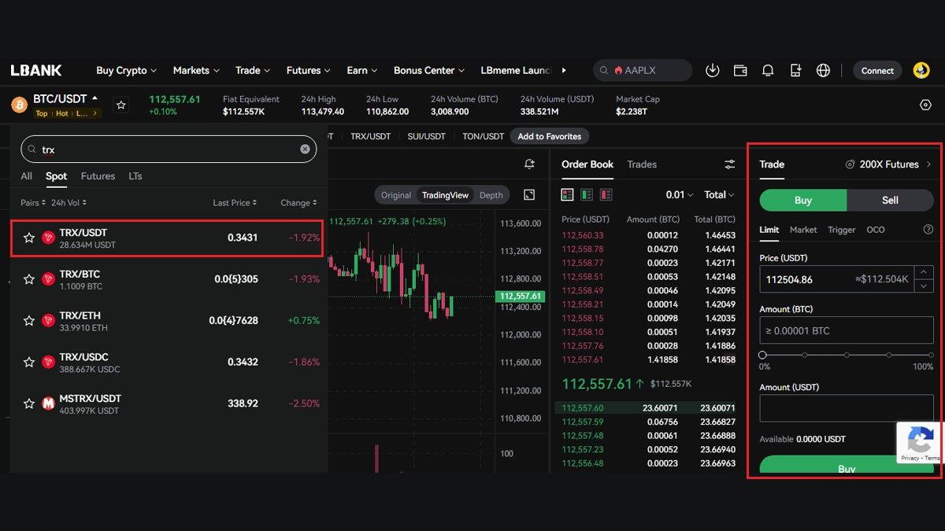Select the Market order tab
The width and height of the screenshot is (945, 531).
pos(803,230)
